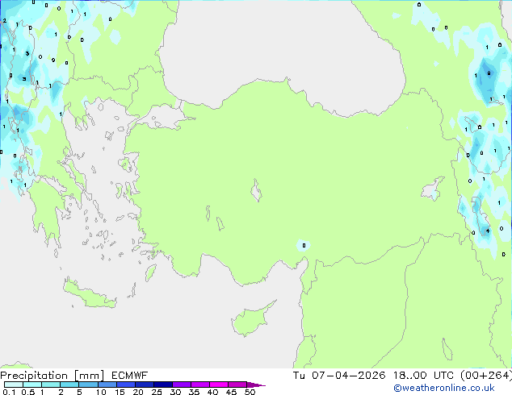This screenshot has height=395, width=512.
Task: Click the map value "4" in the blue patch
Action: click(488, 231)
